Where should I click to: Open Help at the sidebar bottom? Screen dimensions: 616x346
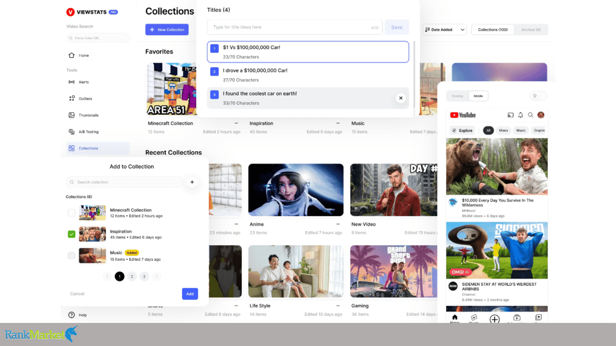(x=78, y=315)
